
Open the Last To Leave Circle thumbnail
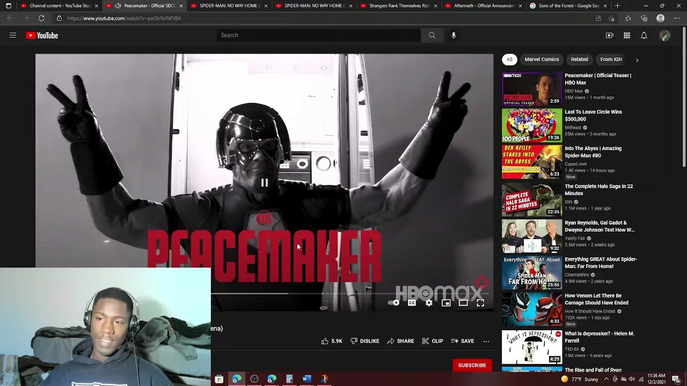pos(532,125)
